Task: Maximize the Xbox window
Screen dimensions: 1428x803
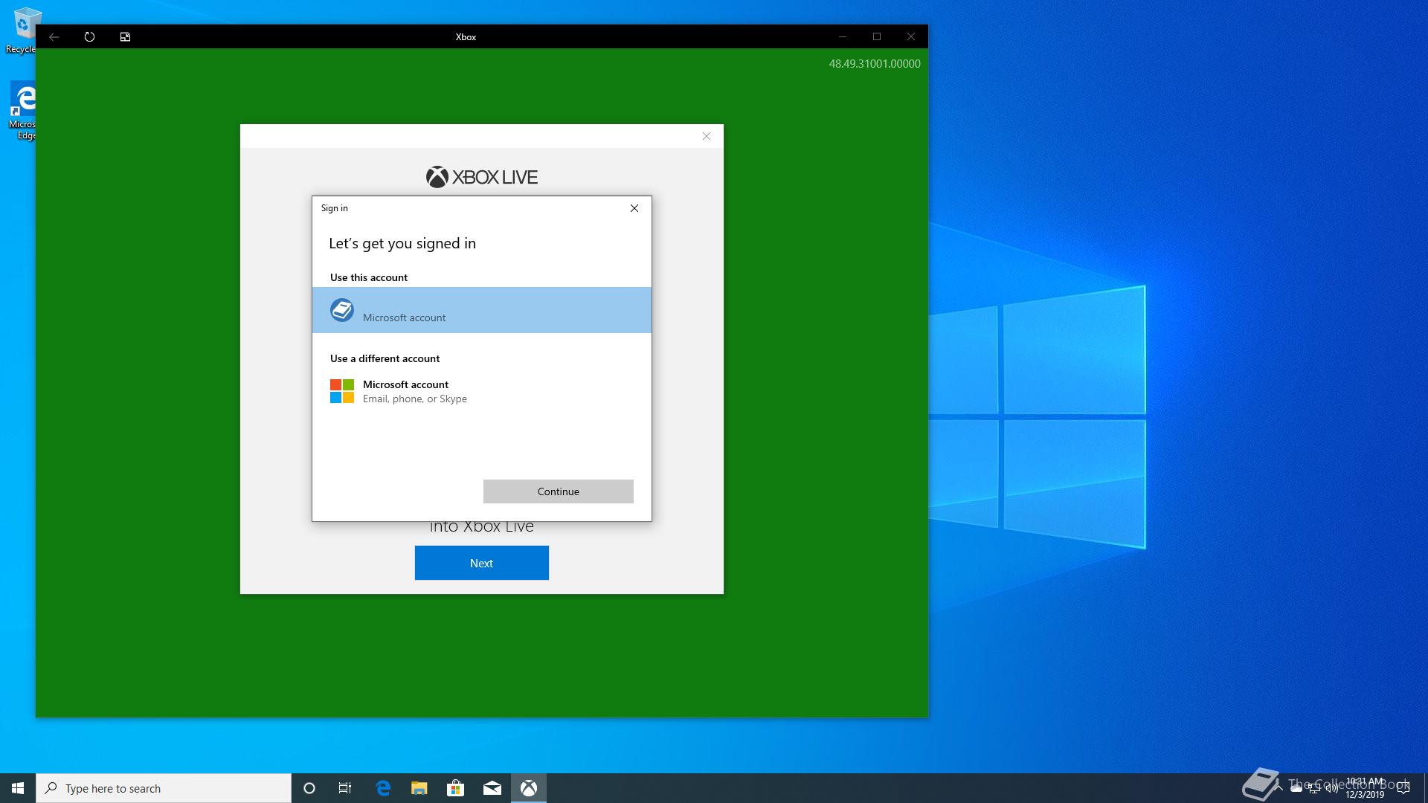Action: (x=877, y=36)
